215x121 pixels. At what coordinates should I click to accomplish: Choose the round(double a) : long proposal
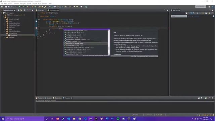(x=86, y=46)
